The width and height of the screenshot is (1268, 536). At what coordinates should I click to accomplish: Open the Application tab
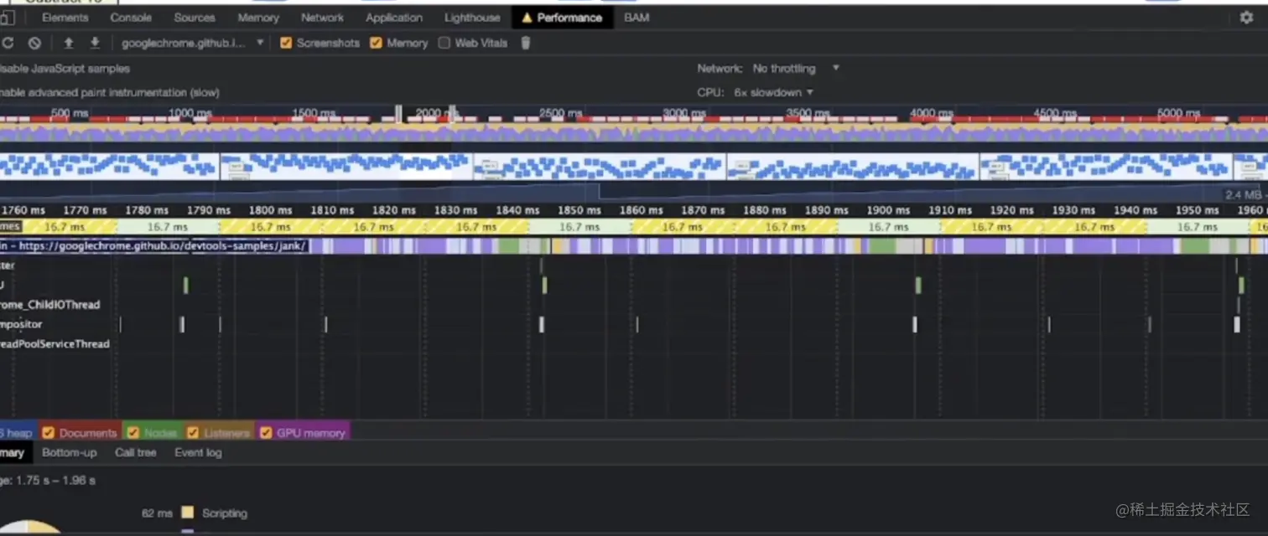[394, 18]
